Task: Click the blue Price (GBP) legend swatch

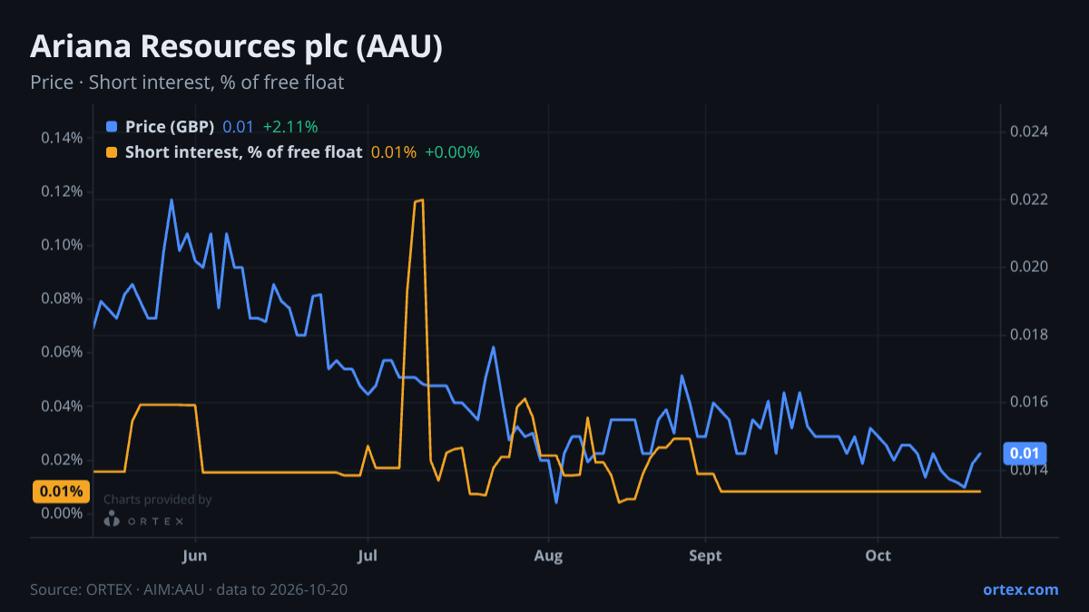Action: pos(112,127)
